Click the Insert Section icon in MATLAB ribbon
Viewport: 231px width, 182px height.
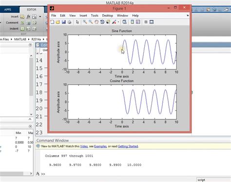click(22, 17)
